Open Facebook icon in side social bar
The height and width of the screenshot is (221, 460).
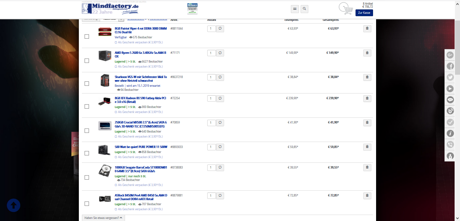tap(450, 66)
